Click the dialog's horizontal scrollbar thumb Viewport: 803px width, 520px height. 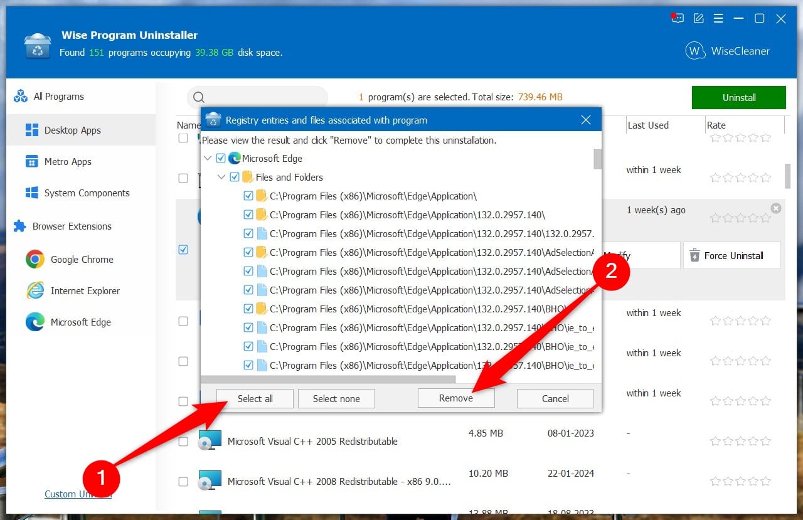(x=328, y=379)
